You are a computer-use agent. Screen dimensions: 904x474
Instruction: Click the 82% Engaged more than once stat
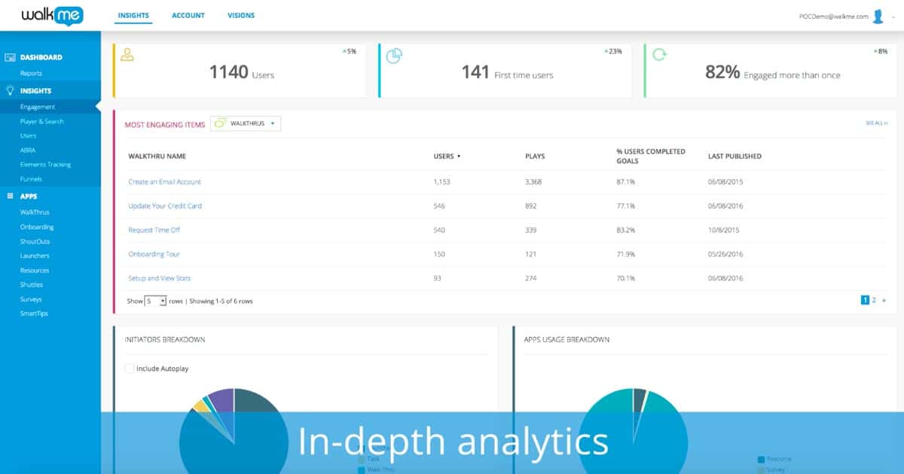point(773,72)
